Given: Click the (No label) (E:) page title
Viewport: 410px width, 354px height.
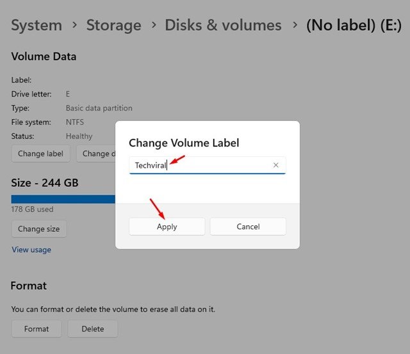Looking at the screenshot, I should pyautogui.click(x=354, y=26).
